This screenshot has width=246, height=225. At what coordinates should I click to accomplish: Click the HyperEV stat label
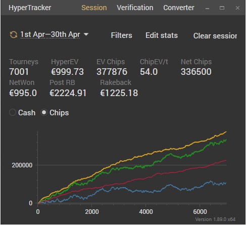coord(65,62)
